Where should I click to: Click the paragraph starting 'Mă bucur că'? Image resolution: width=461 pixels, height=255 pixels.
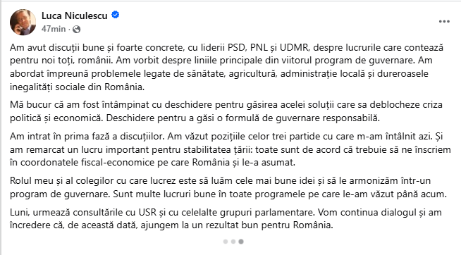(x=226, y=111)
